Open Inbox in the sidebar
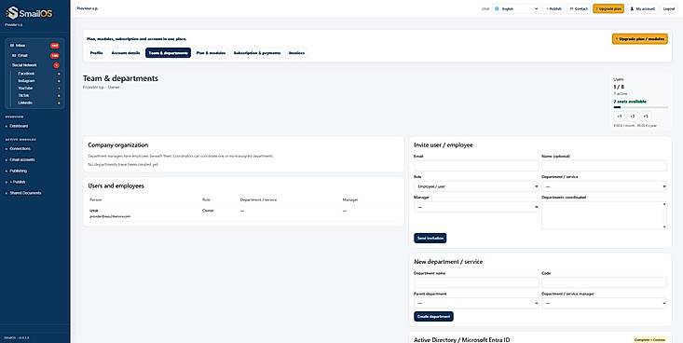The width and height of the screenshot is (683, 343). pos(34,46)
